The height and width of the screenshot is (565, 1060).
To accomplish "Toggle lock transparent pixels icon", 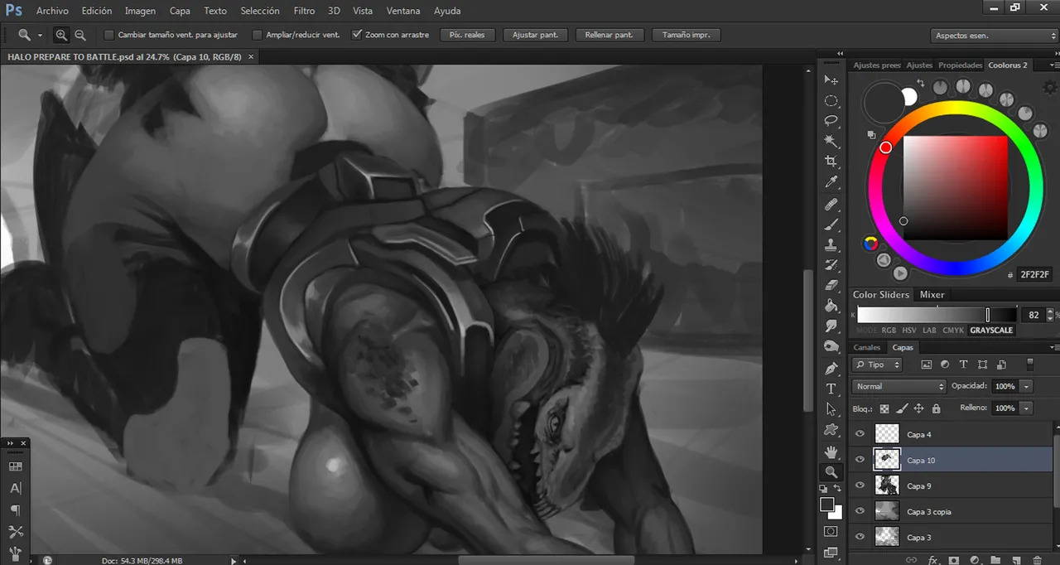I will tap(884, 408).
